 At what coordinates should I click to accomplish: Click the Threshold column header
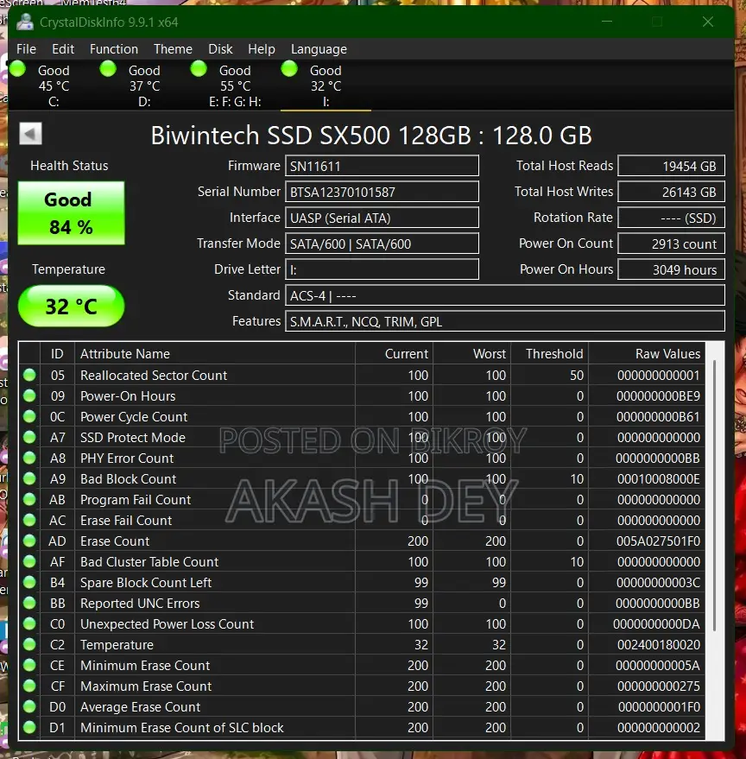point(549,354)
